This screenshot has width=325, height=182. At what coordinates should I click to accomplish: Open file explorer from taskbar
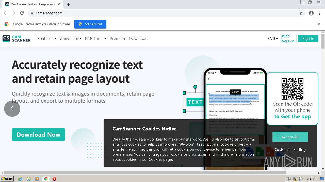click(29, 179)
